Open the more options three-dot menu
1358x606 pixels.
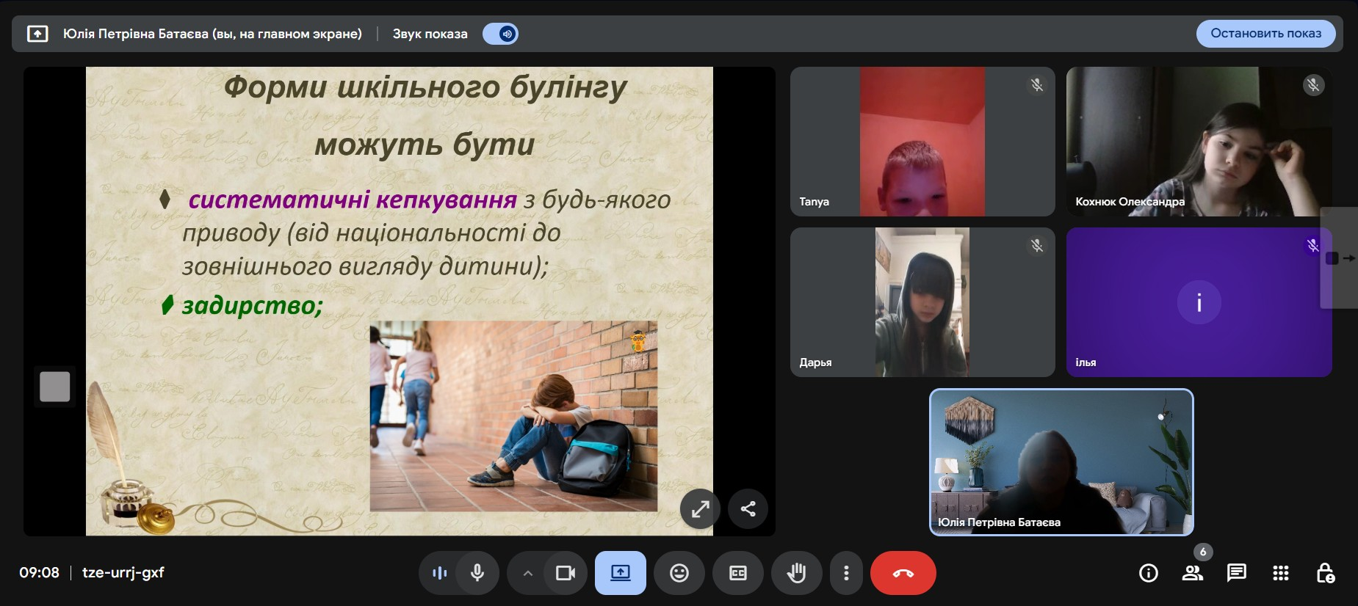click(x=846, y=573)
